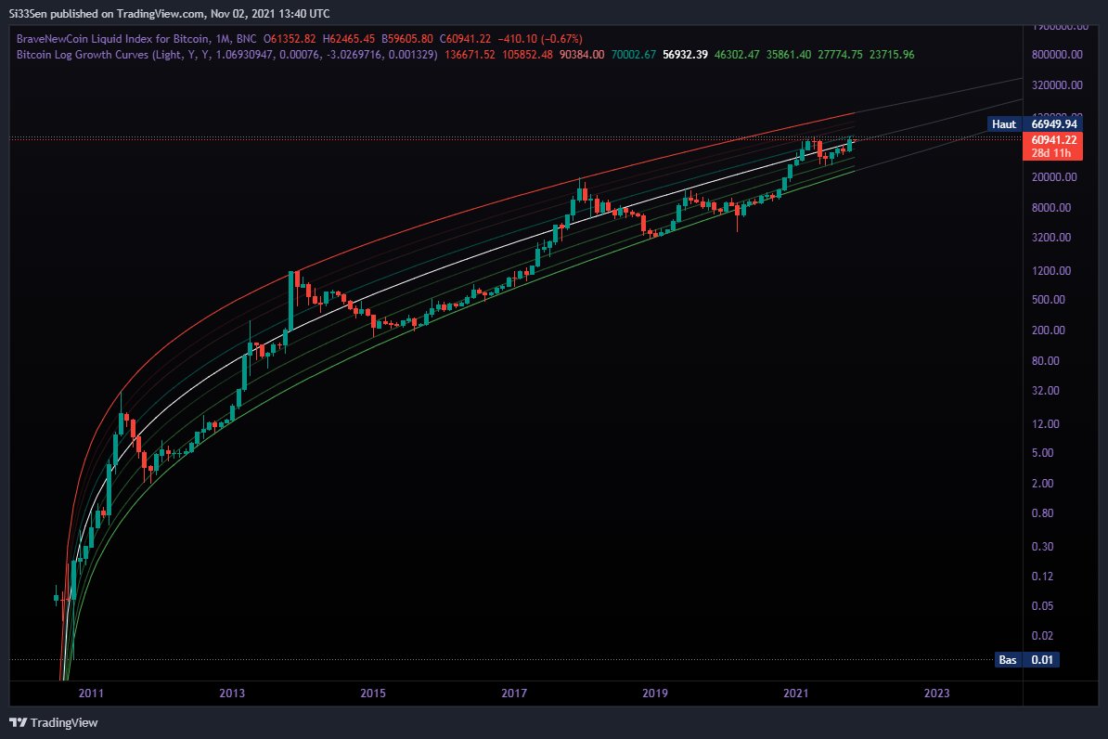Click the high value H62465.45 in the legend
Viewport: 1108px width, 739px height.
pos(348,39)
